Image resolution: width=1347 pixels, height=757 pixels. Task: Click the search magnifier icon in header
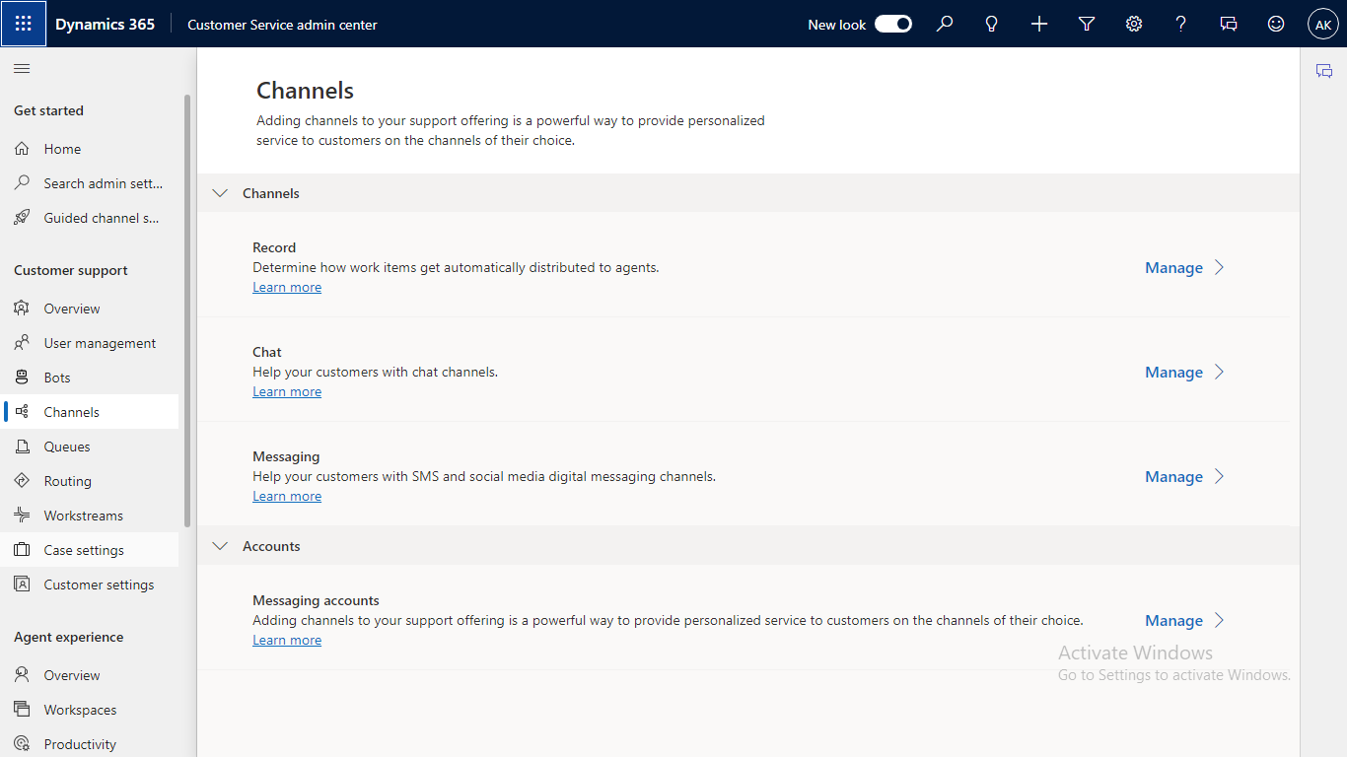pyautogui.click(x=945, y=24)
